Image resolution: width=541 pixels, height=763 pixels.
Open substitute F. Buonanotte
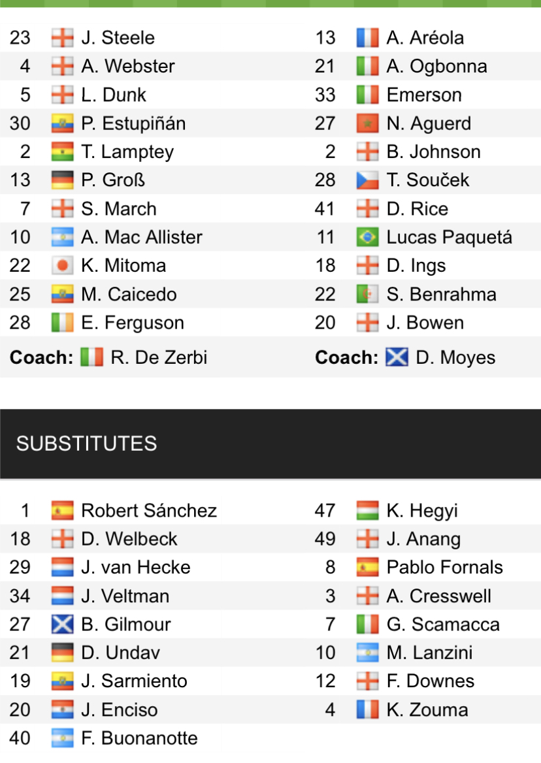139,738
